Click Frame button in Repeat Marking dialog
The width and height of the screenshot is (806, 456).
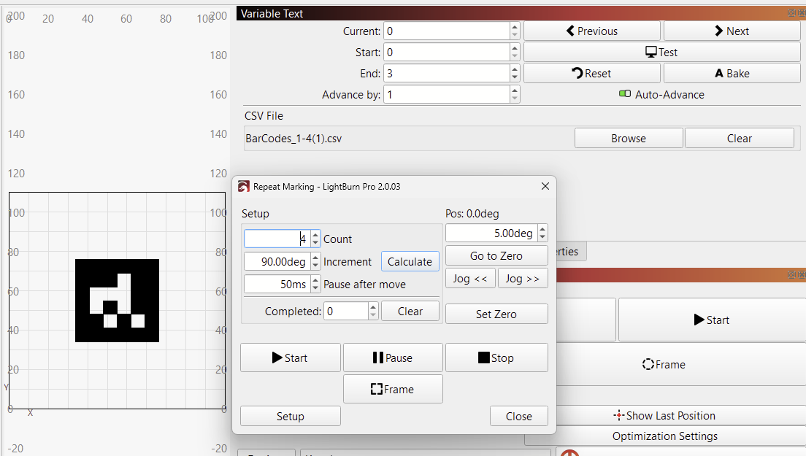[x=393, y=389]
